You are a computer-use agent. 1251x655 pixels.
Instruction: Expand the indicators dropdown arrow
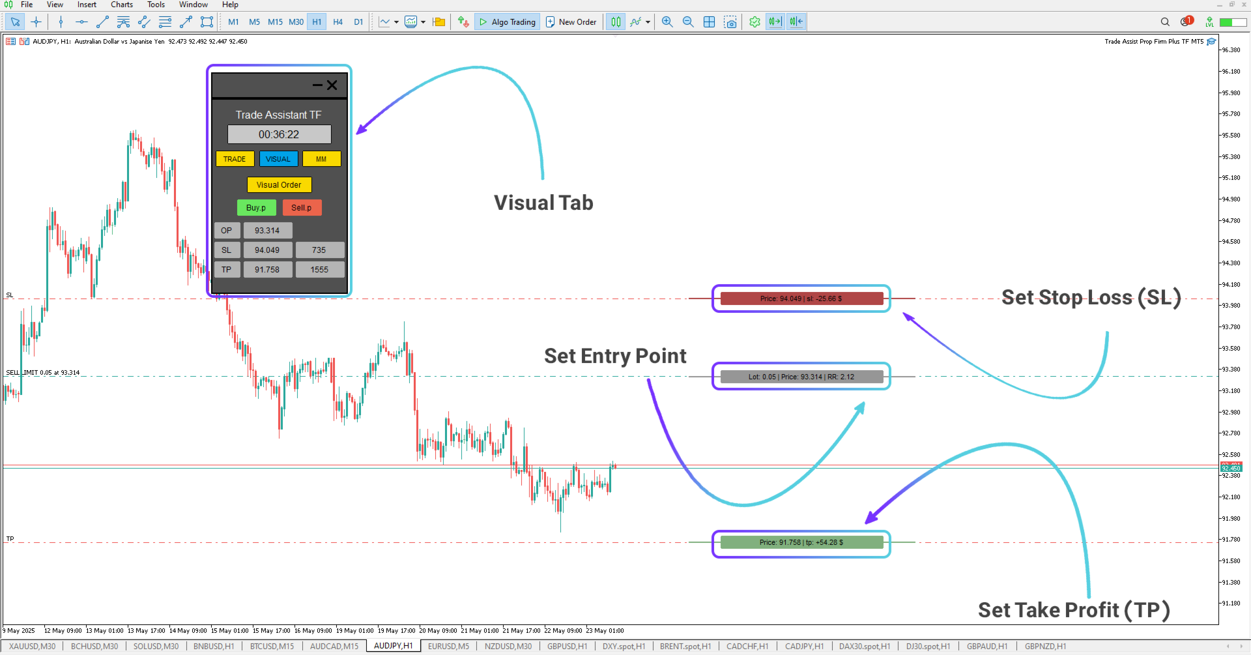tap(647, 22)
